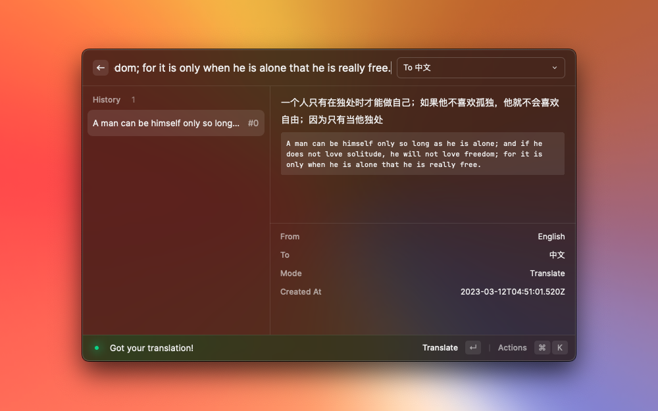Screen dimensions: 658x411
Task: Click the Translate button
Action: (x=440, y=347)
